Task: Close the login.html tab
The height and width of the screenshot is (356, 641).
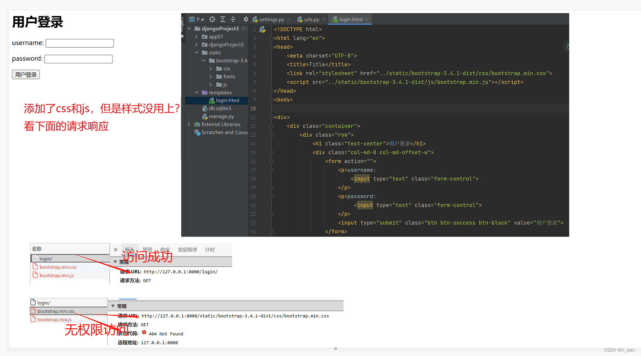Action: click(x=367, y=19)
